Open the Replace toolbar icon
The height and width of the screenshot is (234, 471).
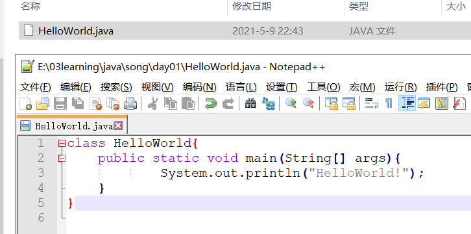point(268,103)
